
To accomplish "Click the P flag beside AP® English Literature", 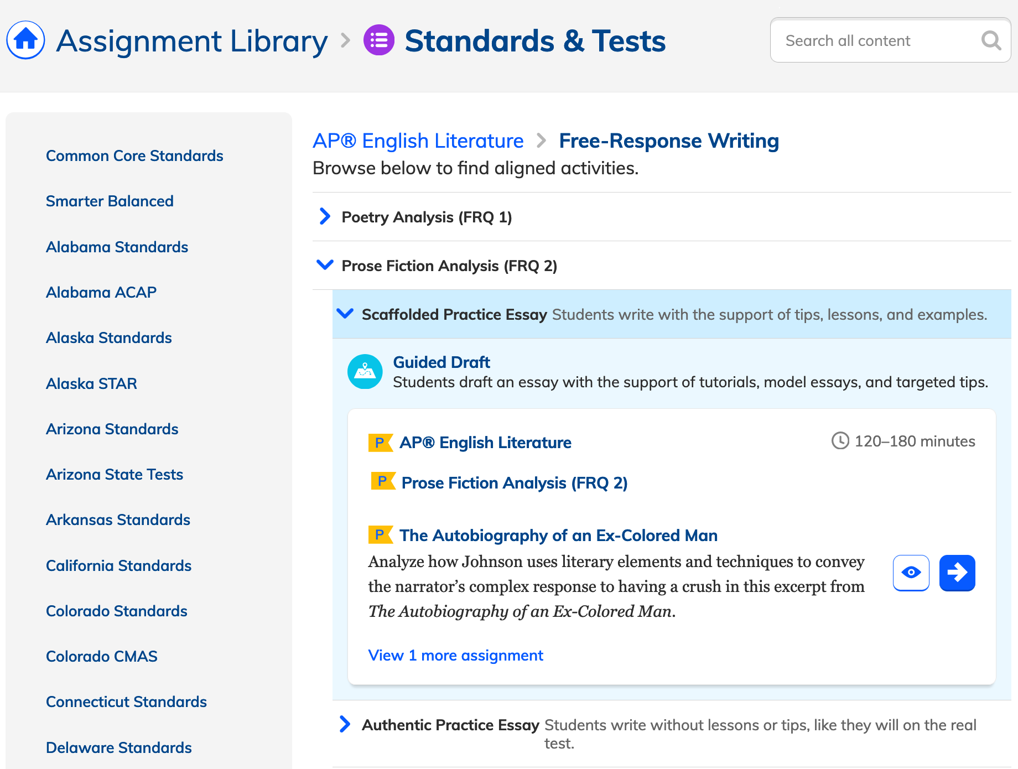I will tap(381, 443).
